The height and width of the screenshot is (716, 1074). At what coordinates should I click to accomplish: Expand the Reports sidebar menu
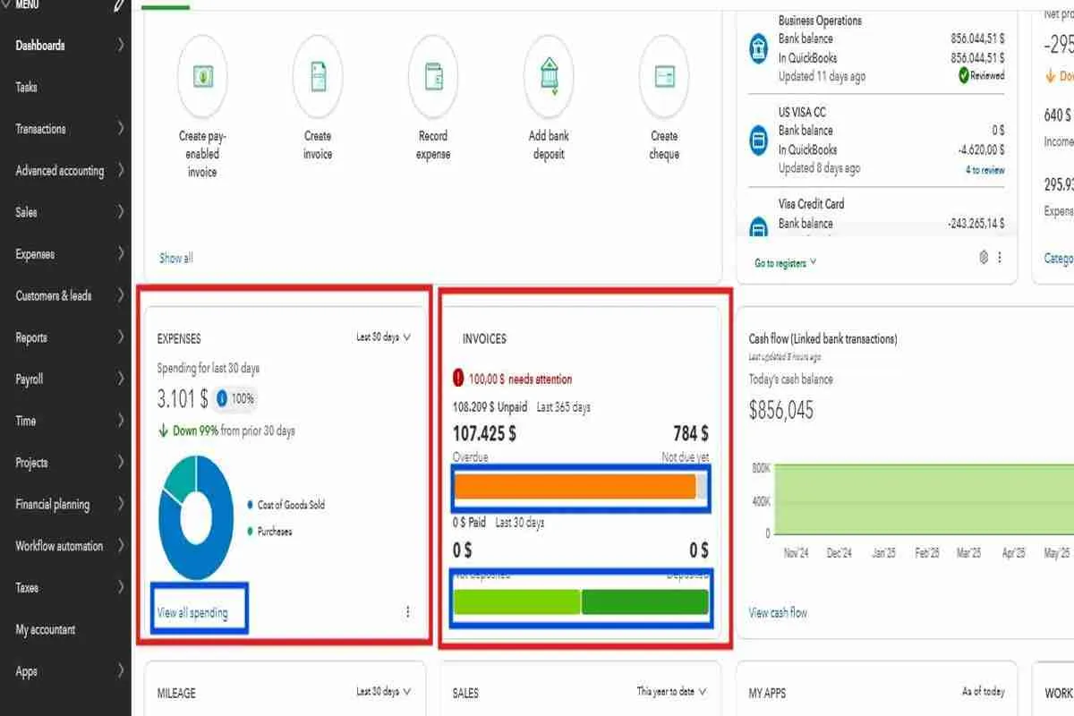(31, 337)
